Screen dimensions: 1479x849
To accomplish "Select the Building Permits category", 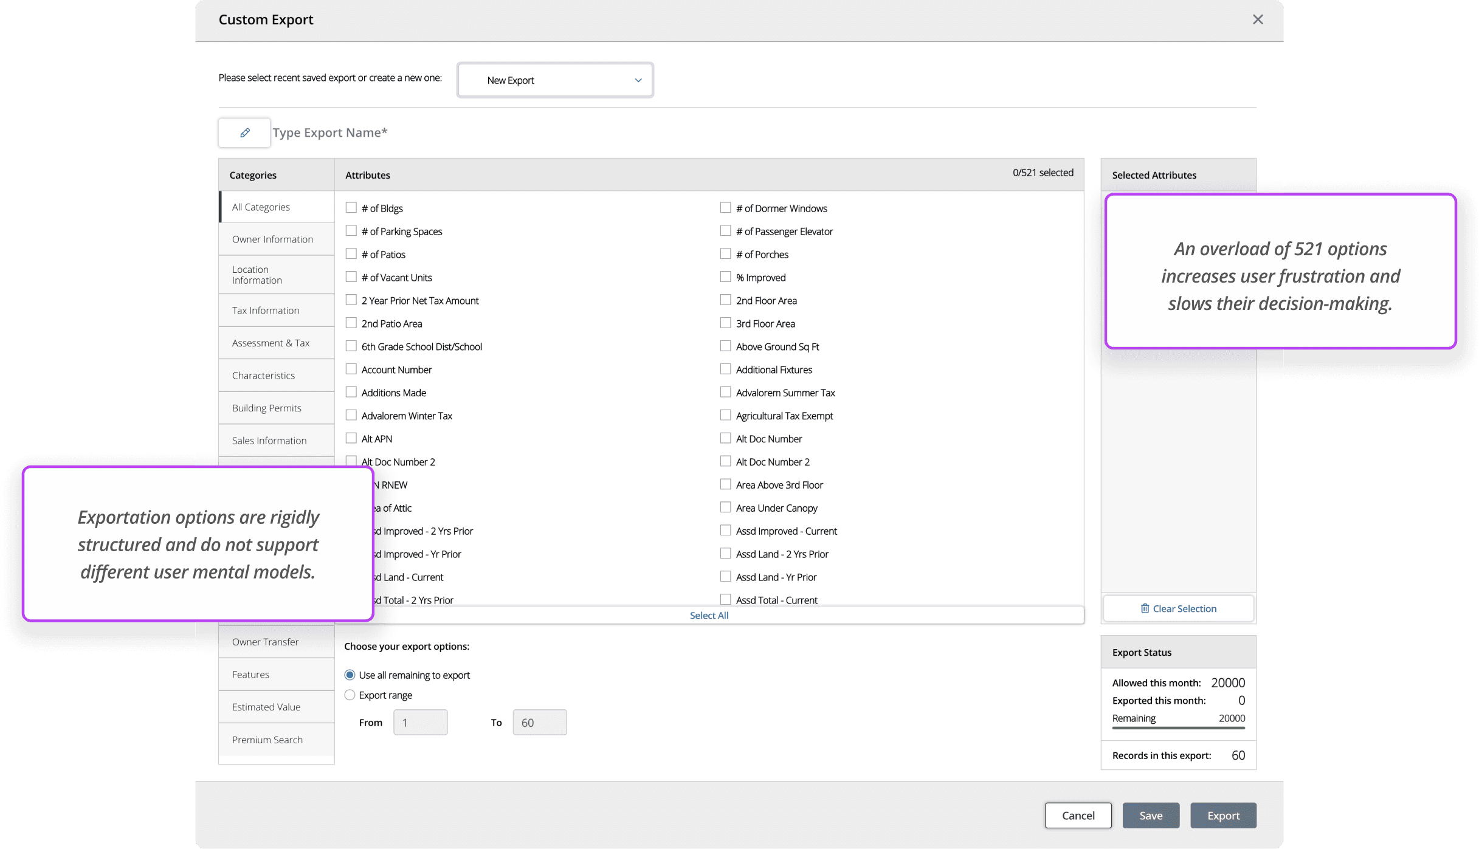I will click(x=267, y=408).
